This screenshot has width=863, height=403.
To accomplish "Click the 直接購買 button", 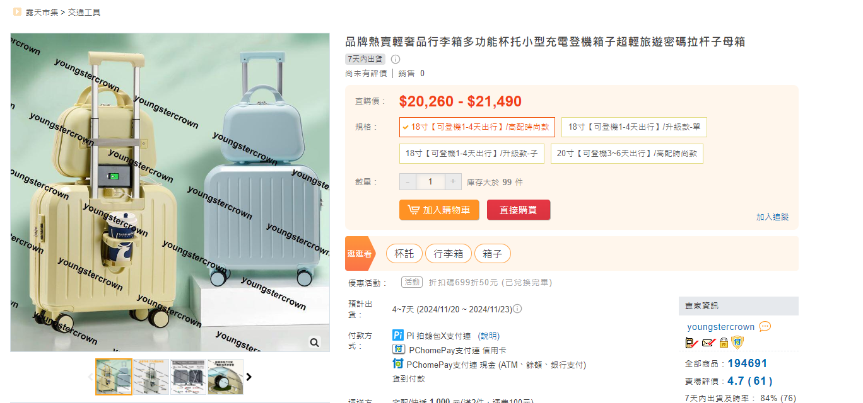I will (x=519, y=210).
